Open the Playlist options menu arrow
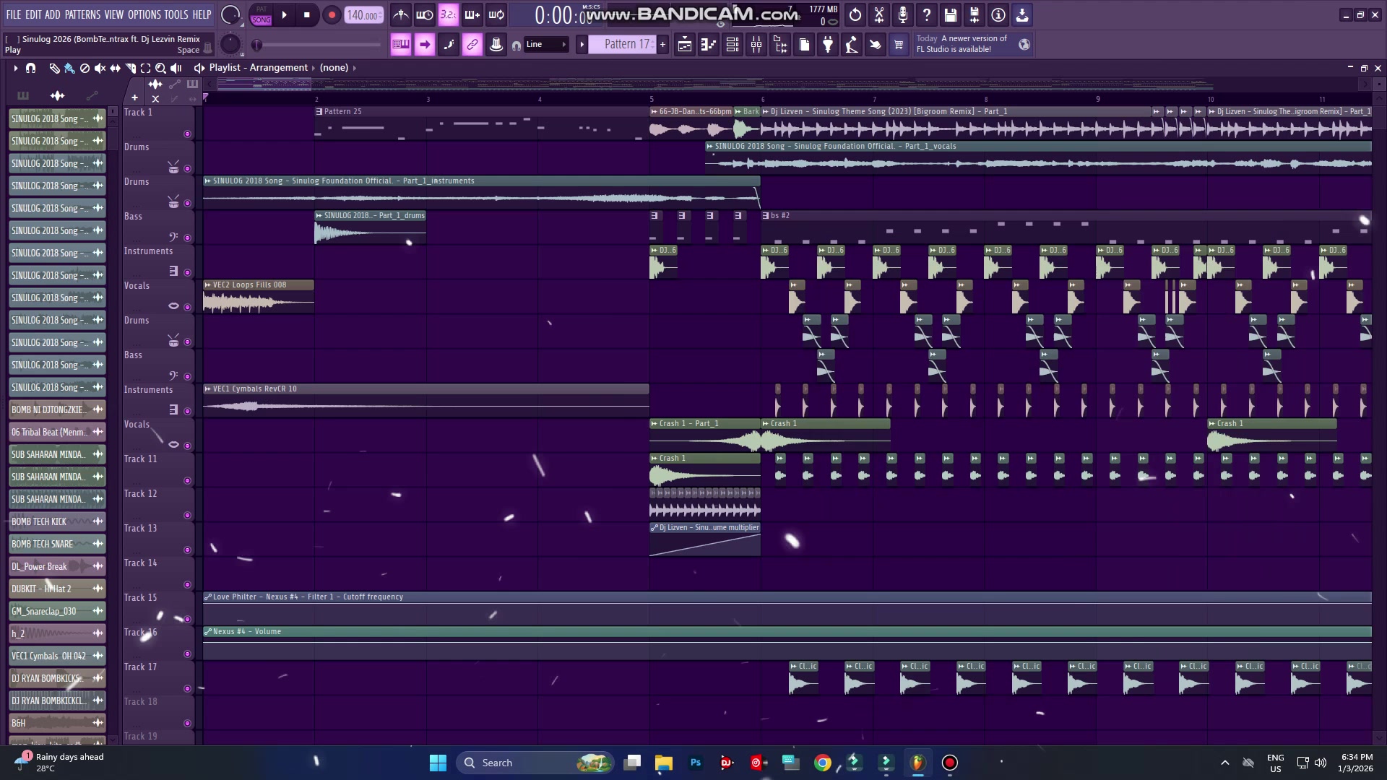1387x780 pixels. coord(15,68)
